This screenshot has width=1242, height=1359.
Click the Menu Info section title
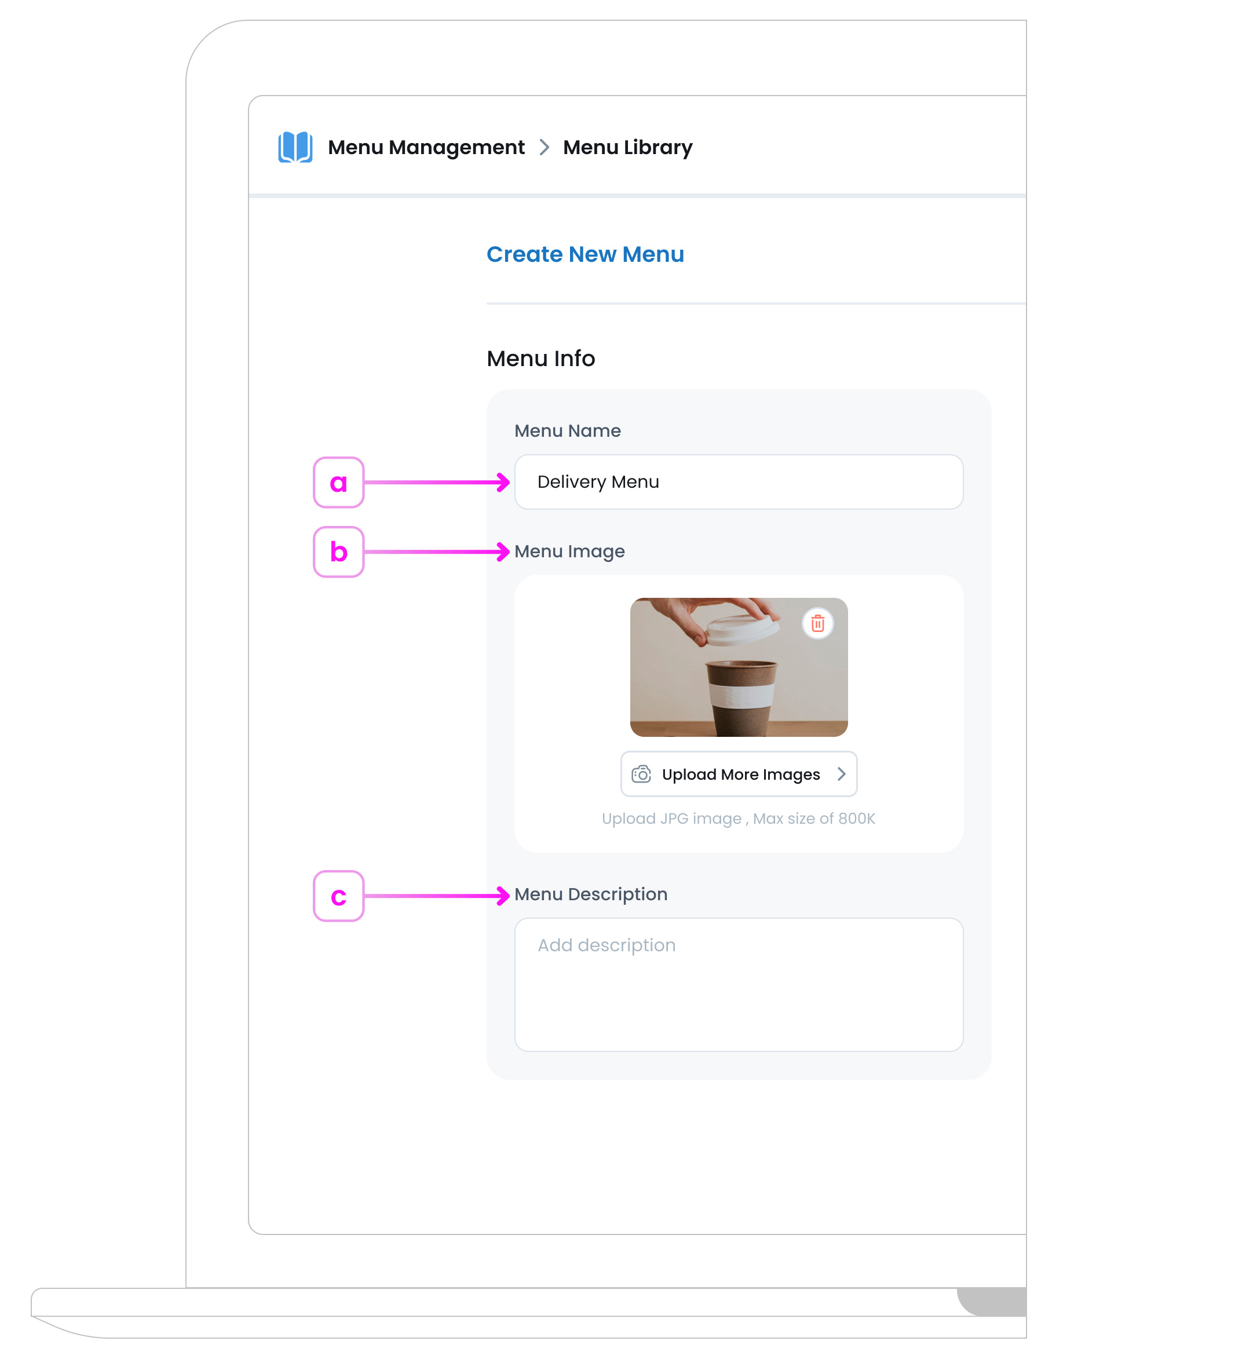coord(540,359)
